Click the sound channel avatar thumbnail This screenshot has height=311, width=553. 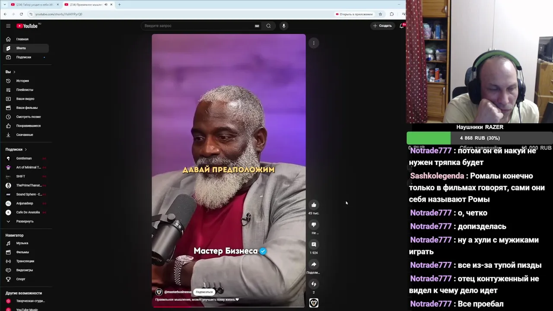coord(314,303)
